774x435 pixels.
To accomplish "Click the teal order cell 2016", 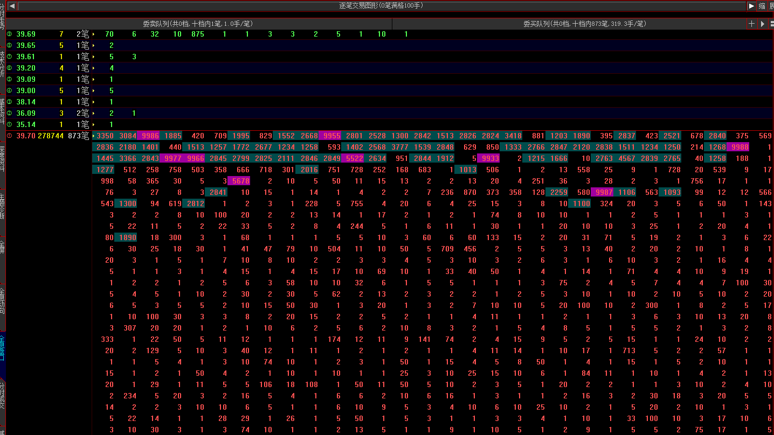I will pyautogui.click(x=308, y=170).
